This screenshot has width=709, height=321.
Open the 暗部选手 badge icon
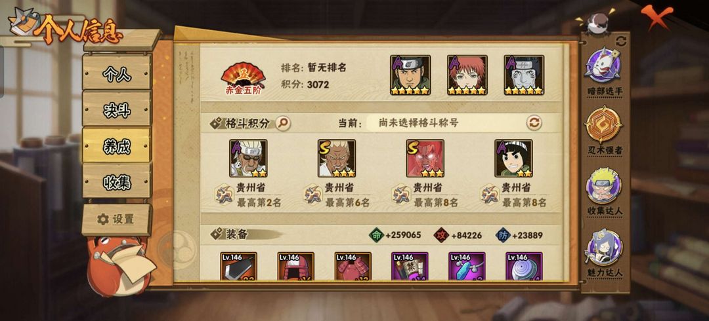click(603, 66)
